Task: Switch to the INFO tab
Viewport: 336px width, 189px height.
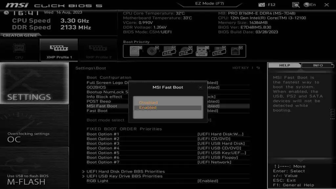Action: point(318,65)
